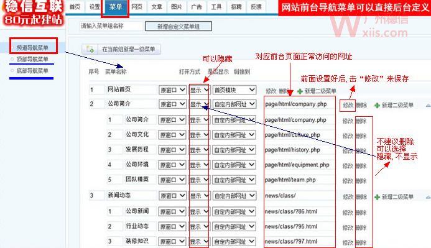431x248 pixels.
Task: Open 首页模块 link-type dropdown
Action: 234,90
